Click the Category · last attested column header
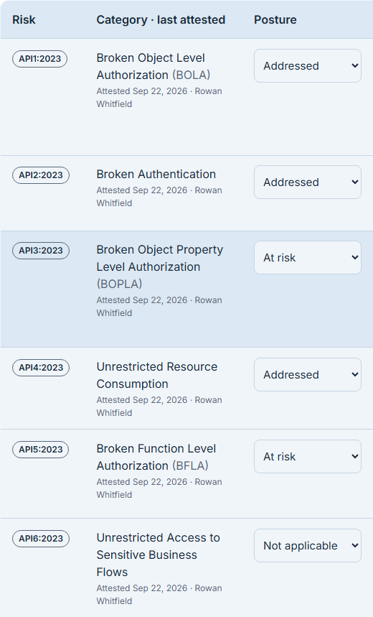This screenshot has width=373, height=617. (161, 19)
